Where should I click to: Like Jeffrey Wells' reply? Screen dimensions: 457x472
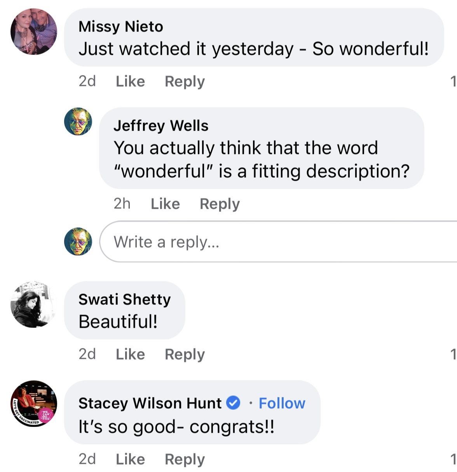point(165,204)
